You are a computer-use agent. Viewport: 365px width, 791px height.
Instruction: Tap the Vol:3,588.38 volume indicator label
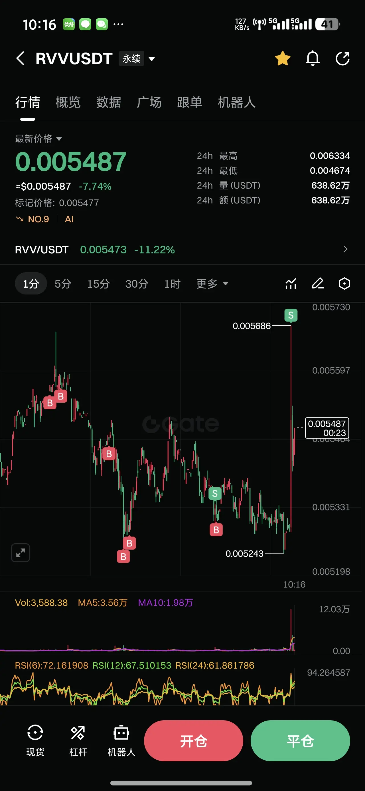pos(41,602)
